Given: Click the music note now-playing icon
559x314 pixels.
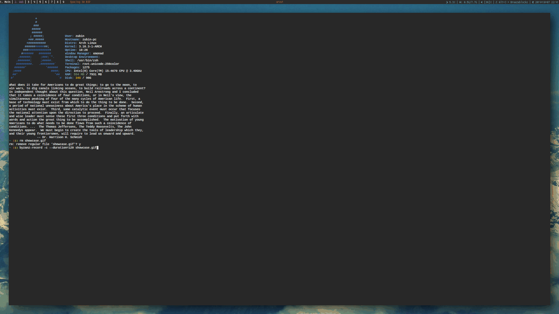Looking at the screenshot, I should pos(496,2).
